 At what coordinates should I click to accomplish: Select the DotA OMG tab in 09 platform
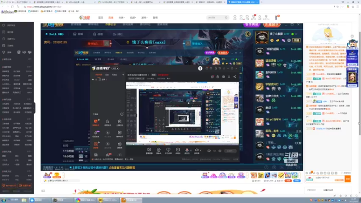[x=55, y=34]
